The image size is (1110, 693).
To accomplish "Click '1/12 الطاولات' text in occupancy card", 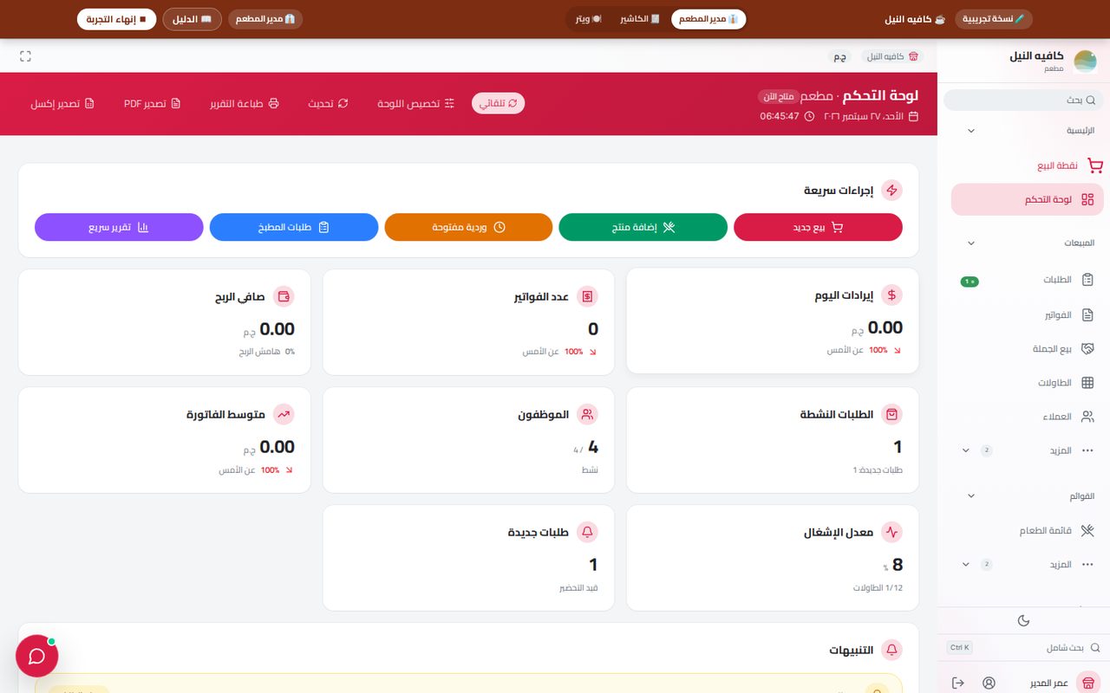I will tap(878, 588).
